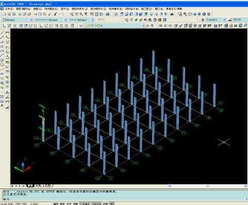Click the coordinates display in status bar

(x=20, y=203)
